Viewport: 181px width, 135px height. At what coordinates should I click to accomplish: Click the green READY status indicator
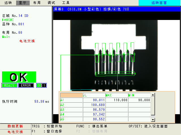click(9, 85)
